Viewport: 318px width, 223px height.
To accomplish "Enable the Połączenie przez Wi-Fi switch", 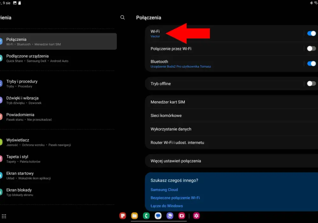I will (x=312, y=48).
